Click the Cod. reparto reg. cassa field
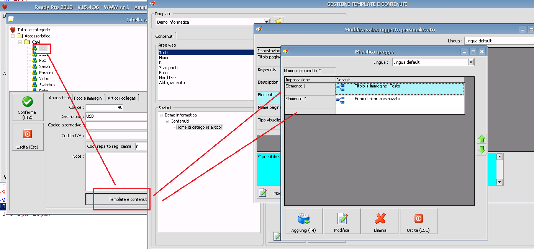 [141, 146]
